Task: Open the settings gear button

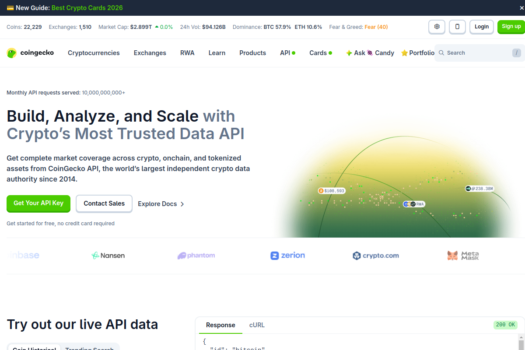Action: [437, 27]
